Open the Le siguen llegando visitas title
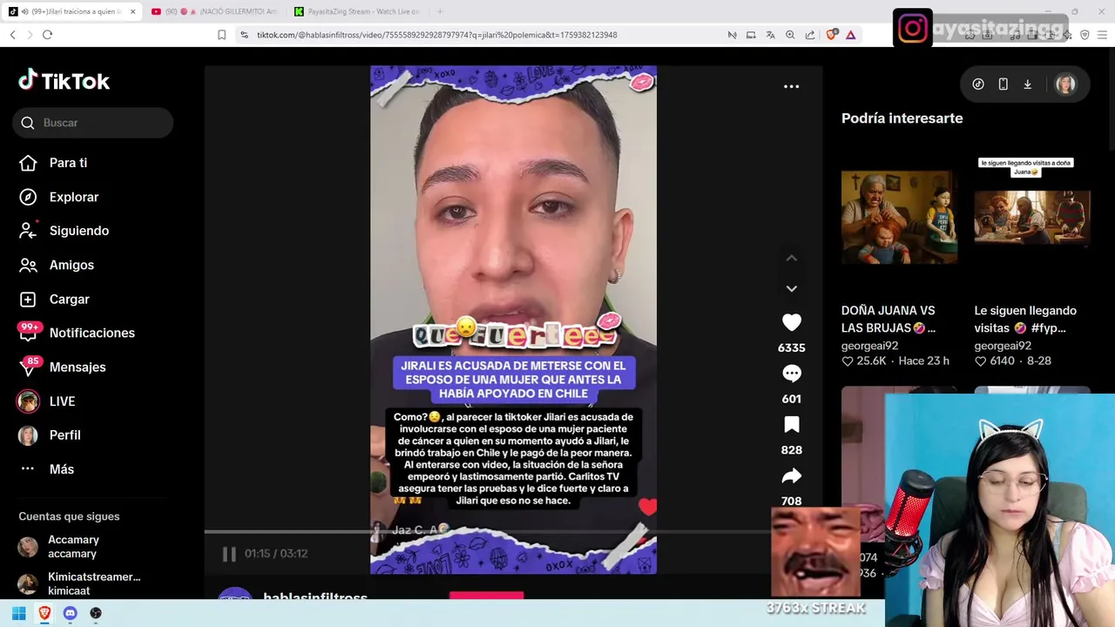This screenshot has height=627, width=1115. pyautogui.click(x=1025, y=320)
